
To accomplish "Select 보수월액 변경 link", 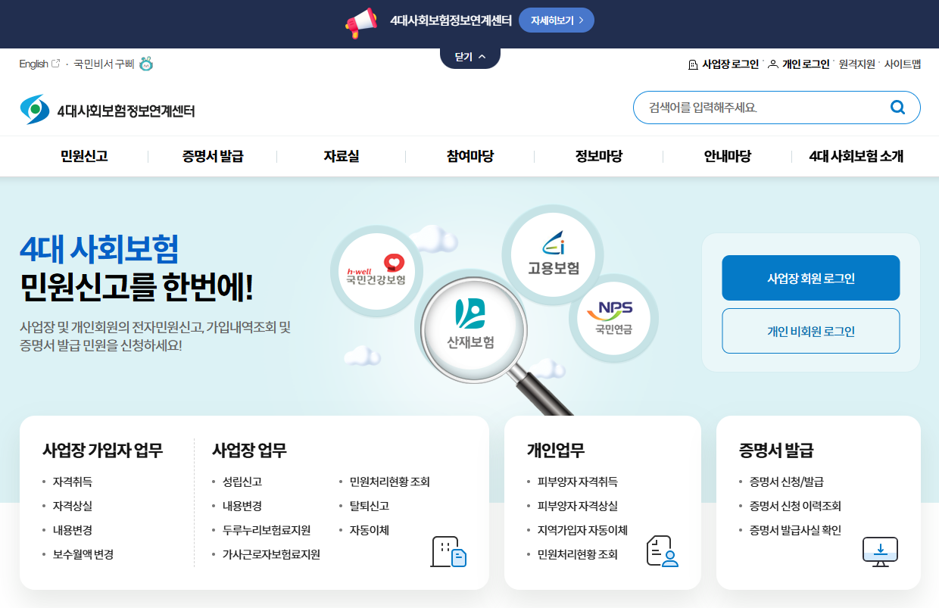I will coord(83,554).
